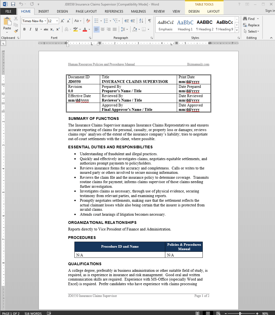Viewport: 275px width, 315px height.
Task: Click the PAGE 1 OF 2 indicator
Action: (11, 313)
